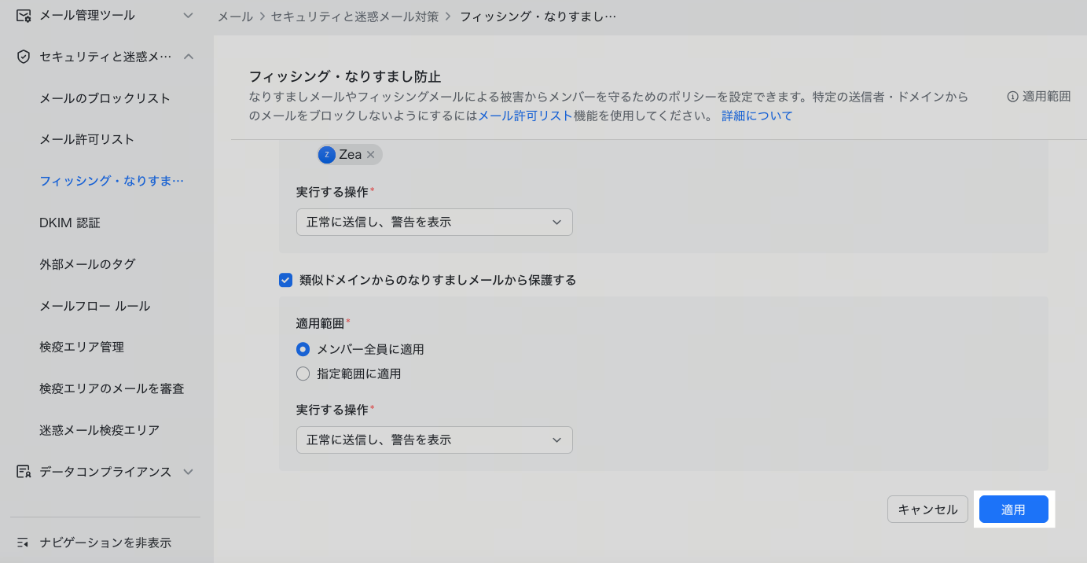The width and height of the screenshot is (1087, 563).
Task: Open DKIM 認証 in the sidebar
Action: 70,223
